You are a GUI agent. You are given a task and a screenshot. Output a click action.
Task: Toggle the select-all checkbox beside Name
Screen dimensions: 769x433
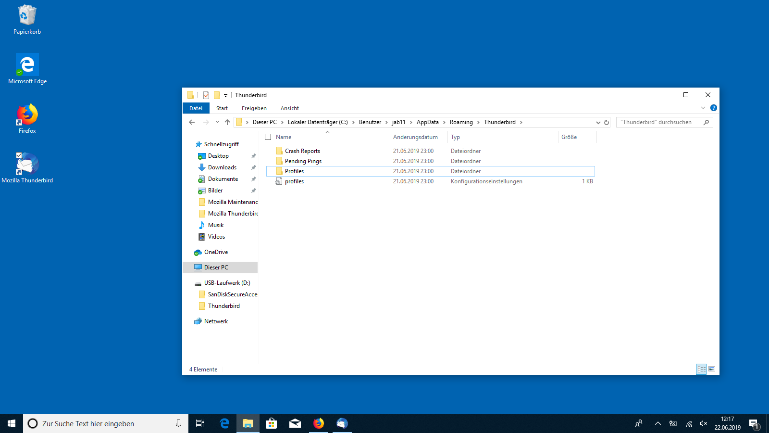pyautogui.click(x=268, y=137)
